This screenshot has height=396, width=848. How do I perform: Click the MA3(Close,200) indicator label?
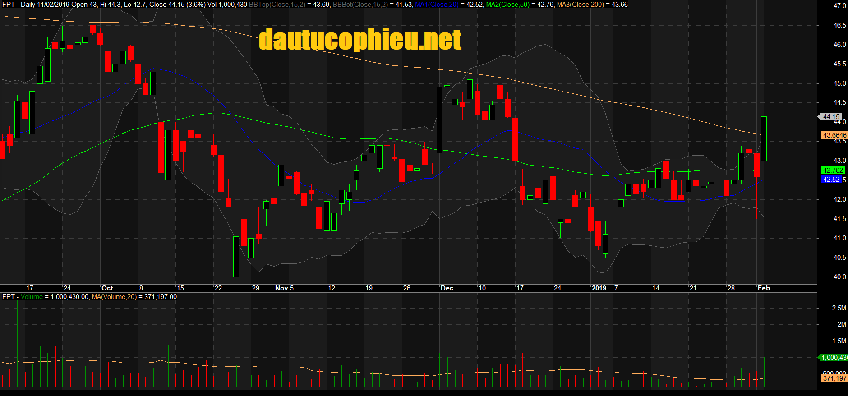tap(580, 5)
